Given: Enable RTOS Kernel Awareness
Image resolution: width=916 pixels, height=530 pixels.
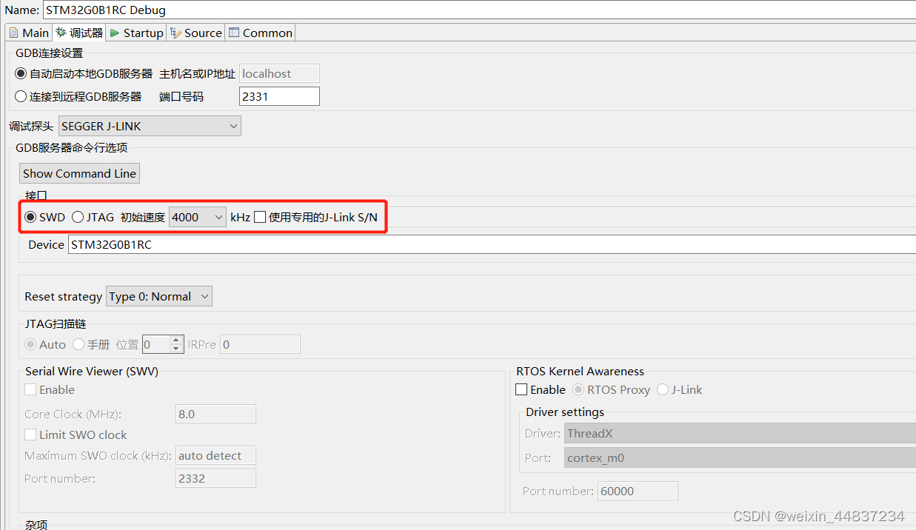Looking at the screenshot, I should [521, 389].
